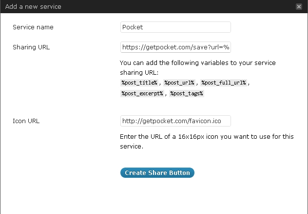This screenshot has width=308, height=214.
Task: Select the %post_title% variable code
Action: (x=139, y=83)
